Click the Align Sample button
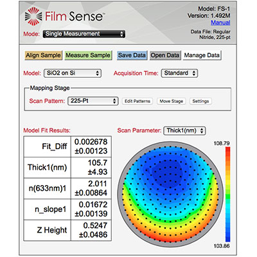This screenshot has height=257, width=257. 43,55
